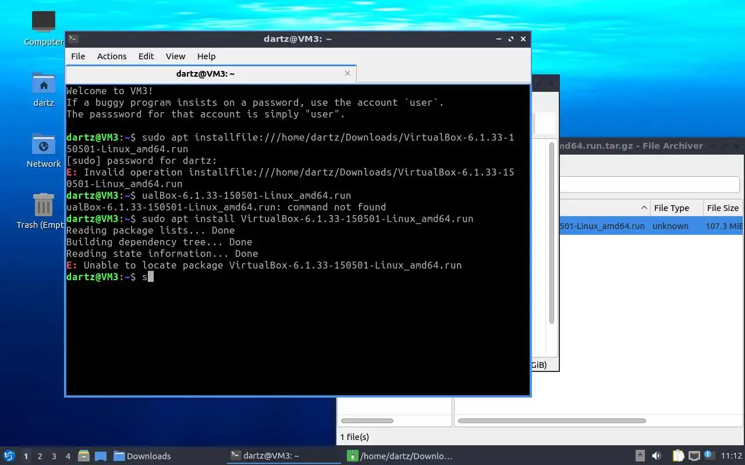
Task: Click the 'Welcome to VM3!' terminal line
Action: [x=110, y=91]
